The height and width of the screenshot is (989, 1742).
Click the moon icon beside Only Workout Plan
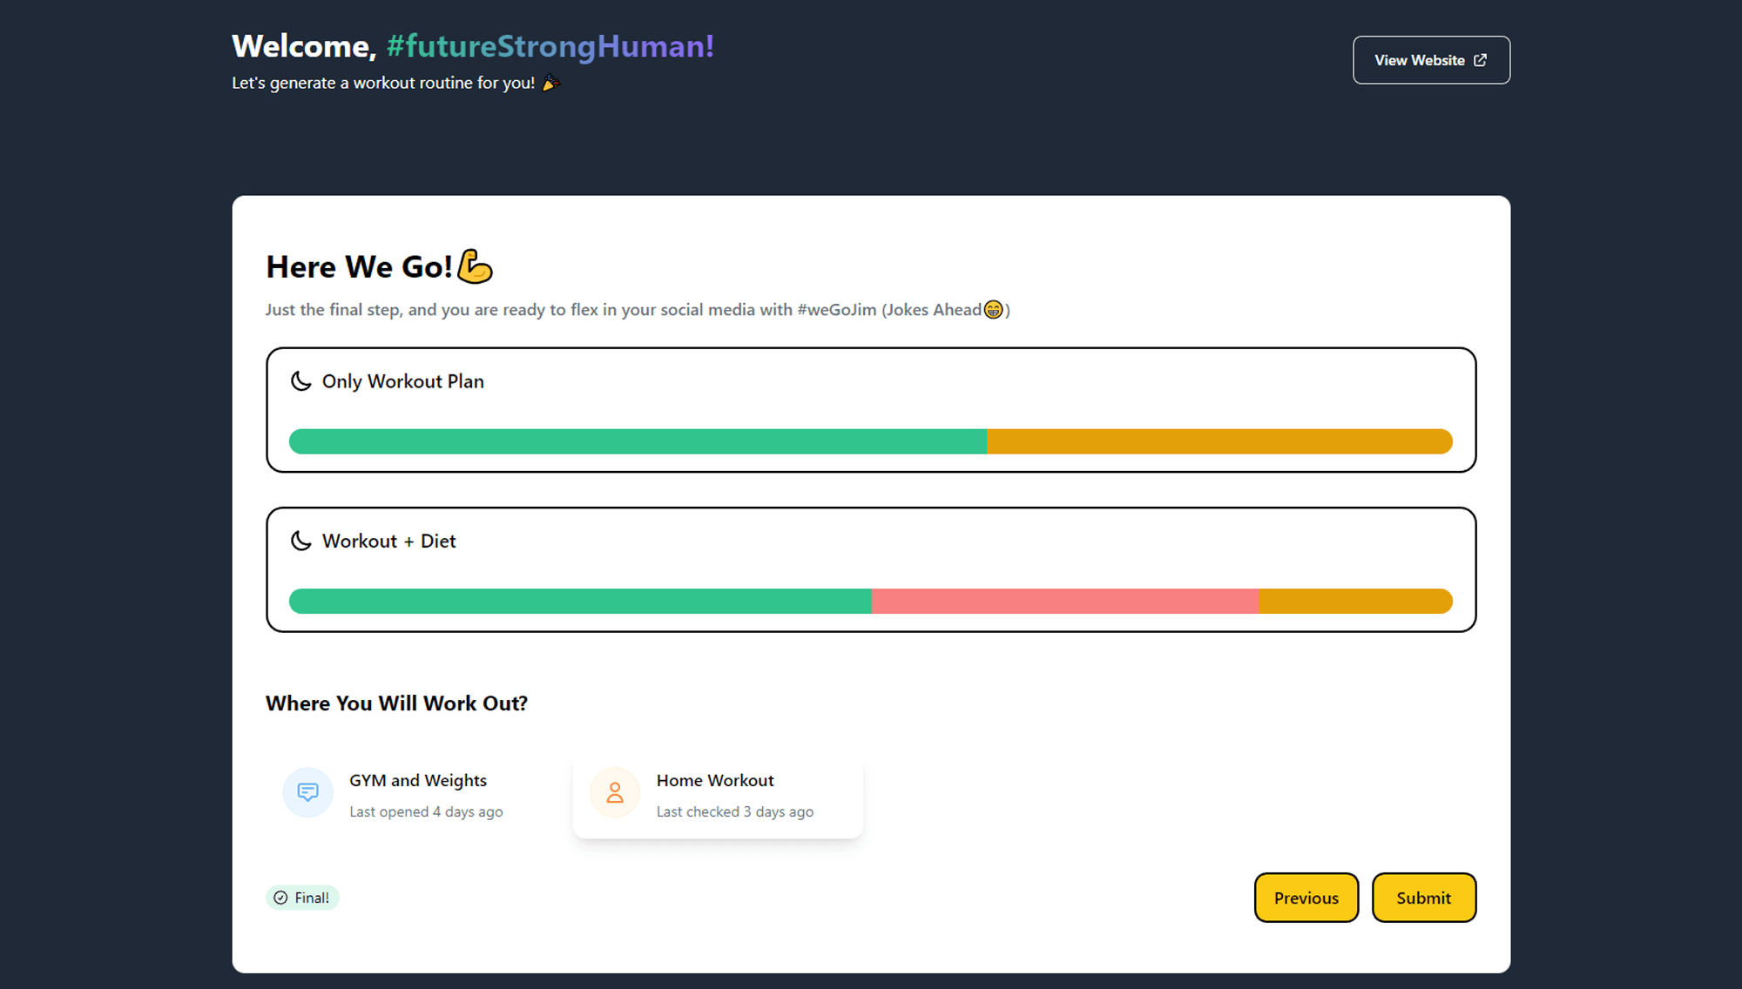pos(300,381)
